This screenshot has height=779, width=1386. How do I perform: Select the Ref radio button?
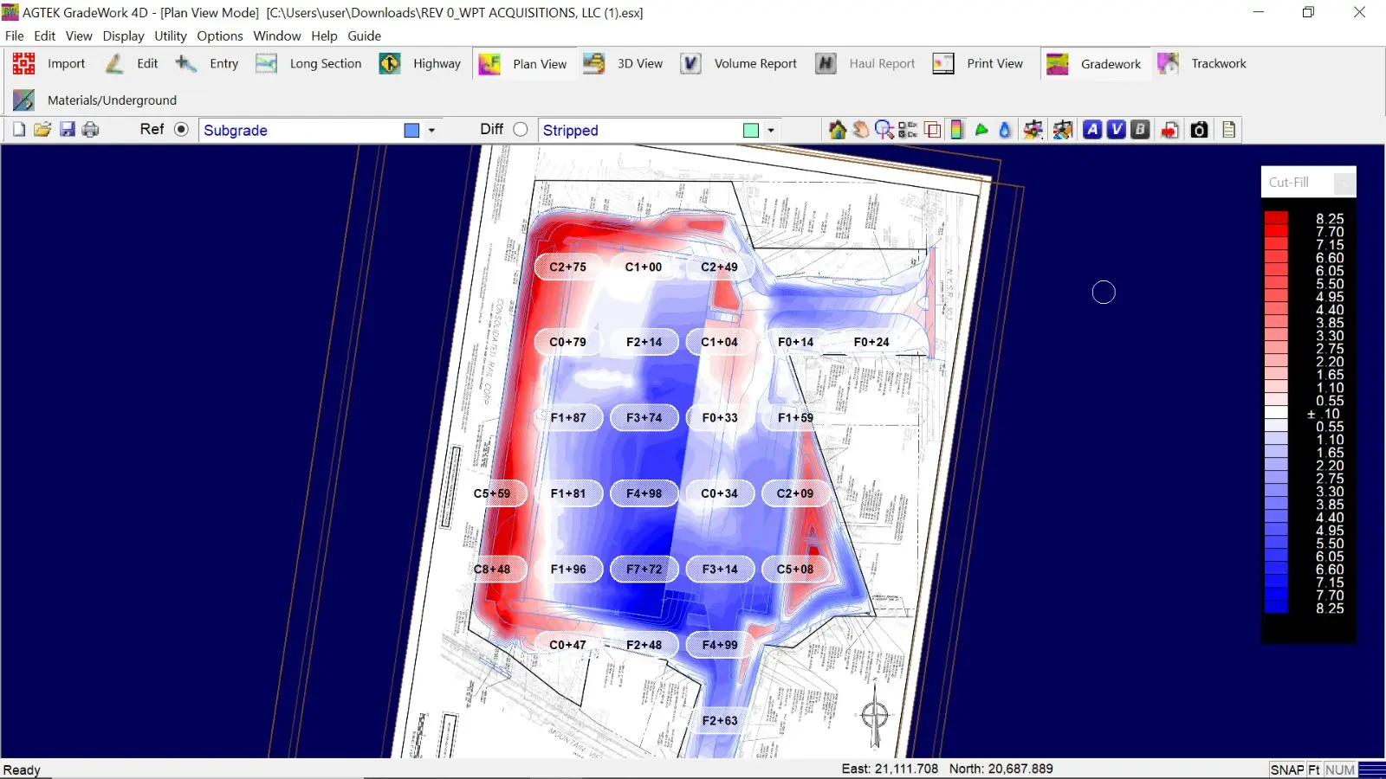[x=181, y=130]
